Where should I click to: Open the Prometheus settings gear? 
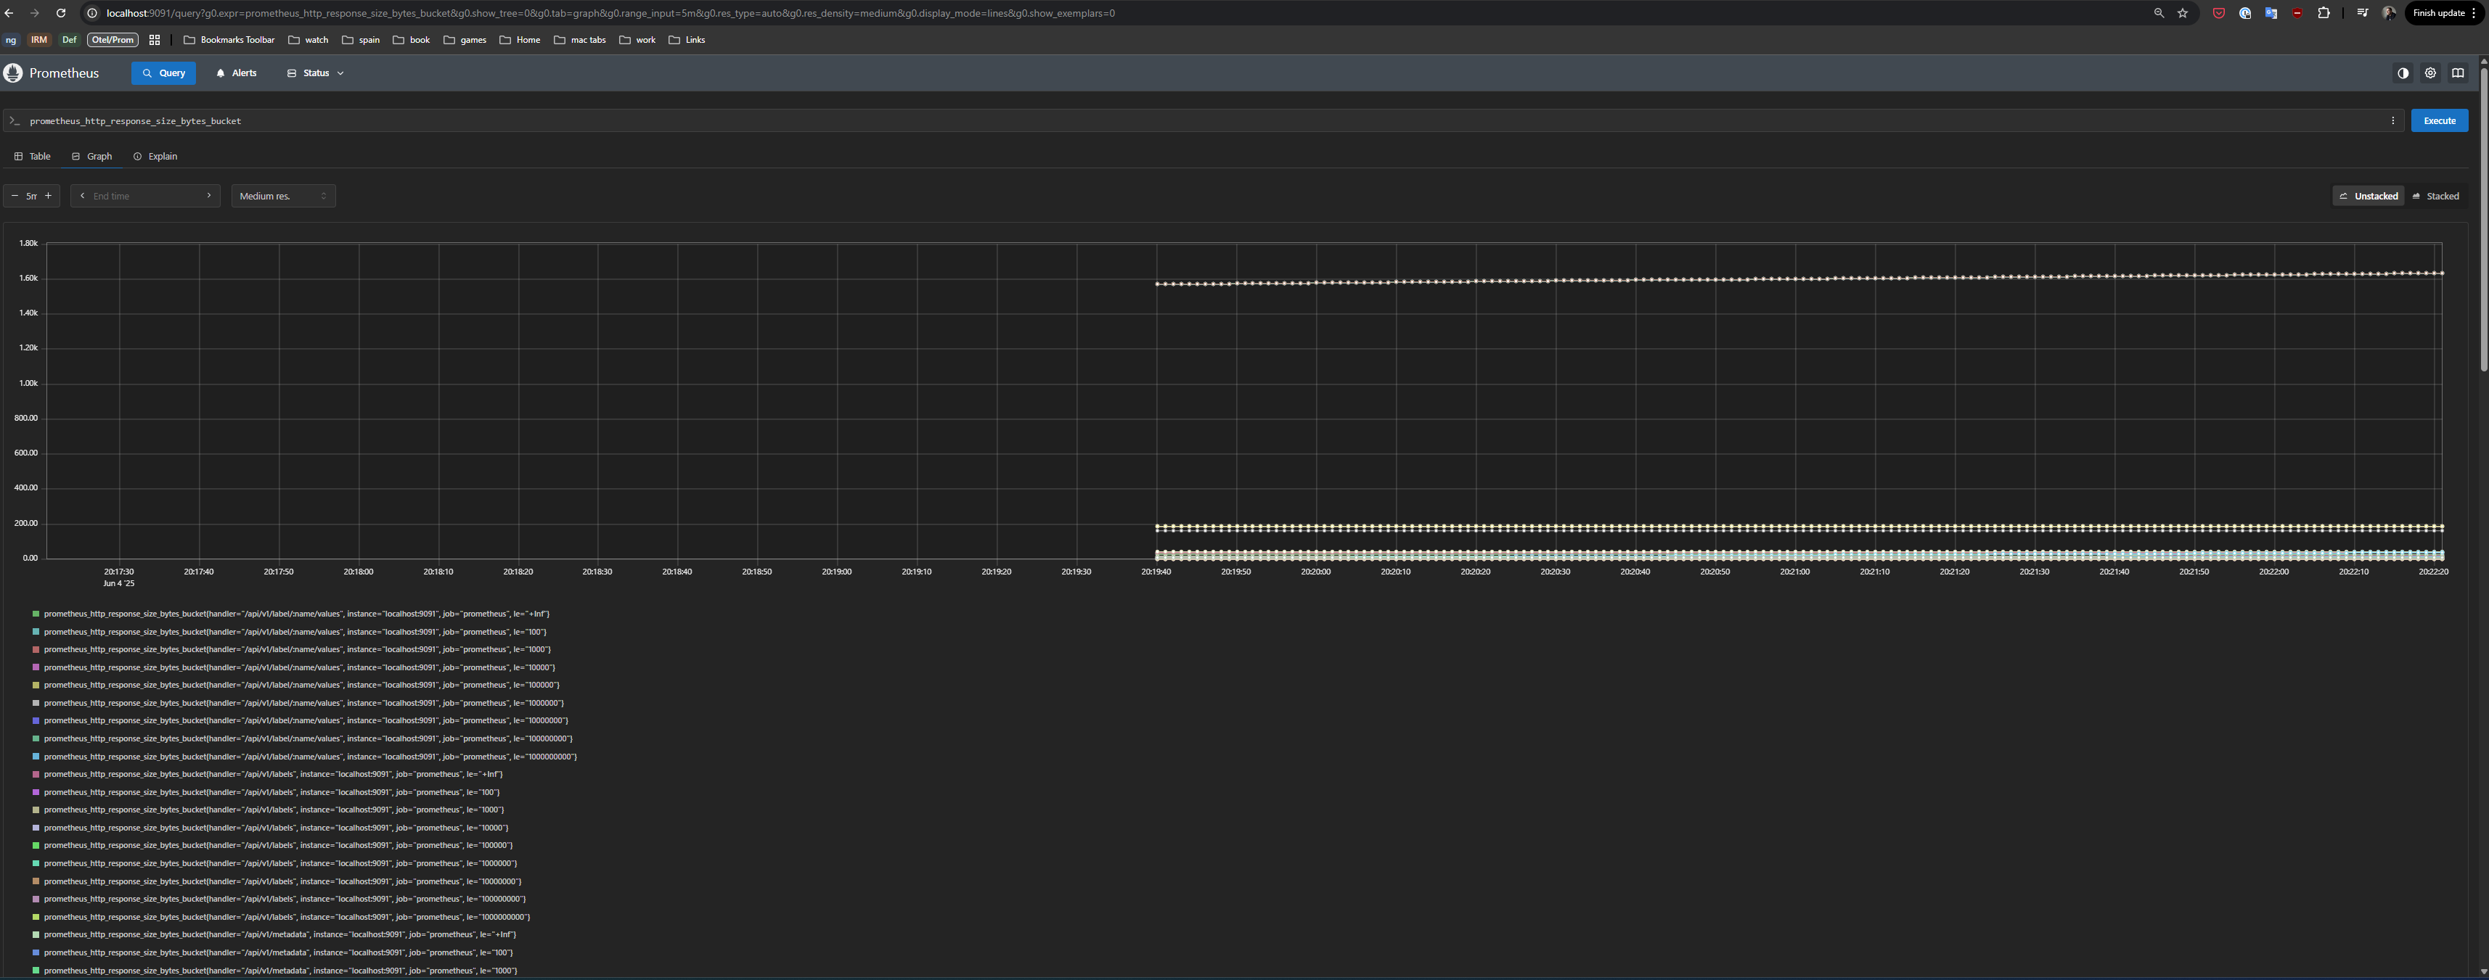[2430, 73]
